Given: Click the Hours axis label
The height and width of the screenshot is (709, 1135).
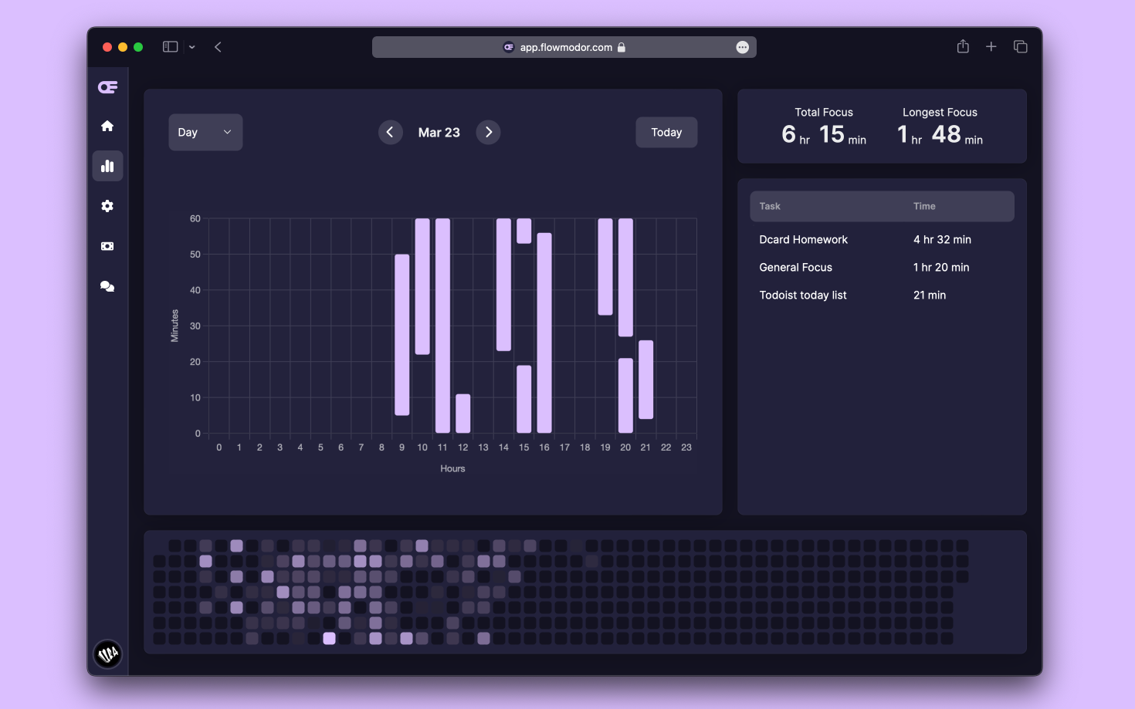Looking at the screenshot, I should pyautogui.click(x=452, y=468).
